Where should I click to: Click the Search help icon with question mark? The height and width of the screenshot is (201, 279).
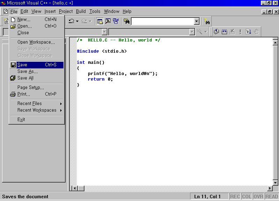[207, 21]
